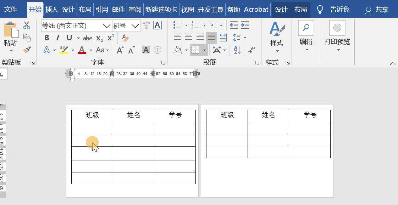This screenshot has height=205, width=398.
Task: Toggle Center alignment
Action: (188, 37)
